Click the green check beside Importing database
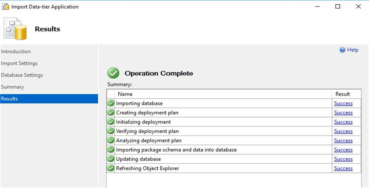Viewport: 369px width, 188px height. click(x=111, y=103)
